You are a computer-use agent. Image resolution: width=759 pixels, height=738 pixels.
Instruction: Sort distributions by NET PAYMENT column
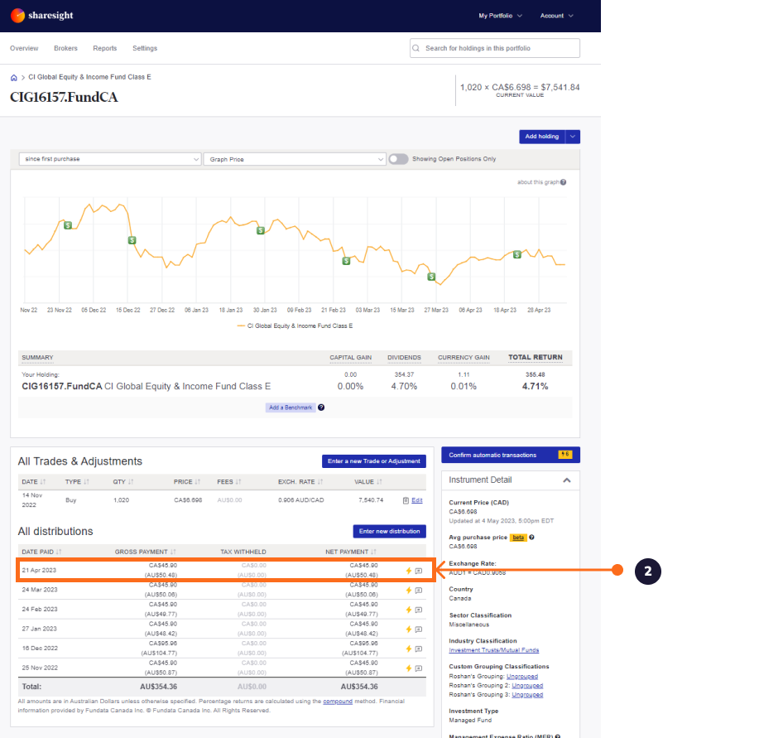tap(350, 552)
